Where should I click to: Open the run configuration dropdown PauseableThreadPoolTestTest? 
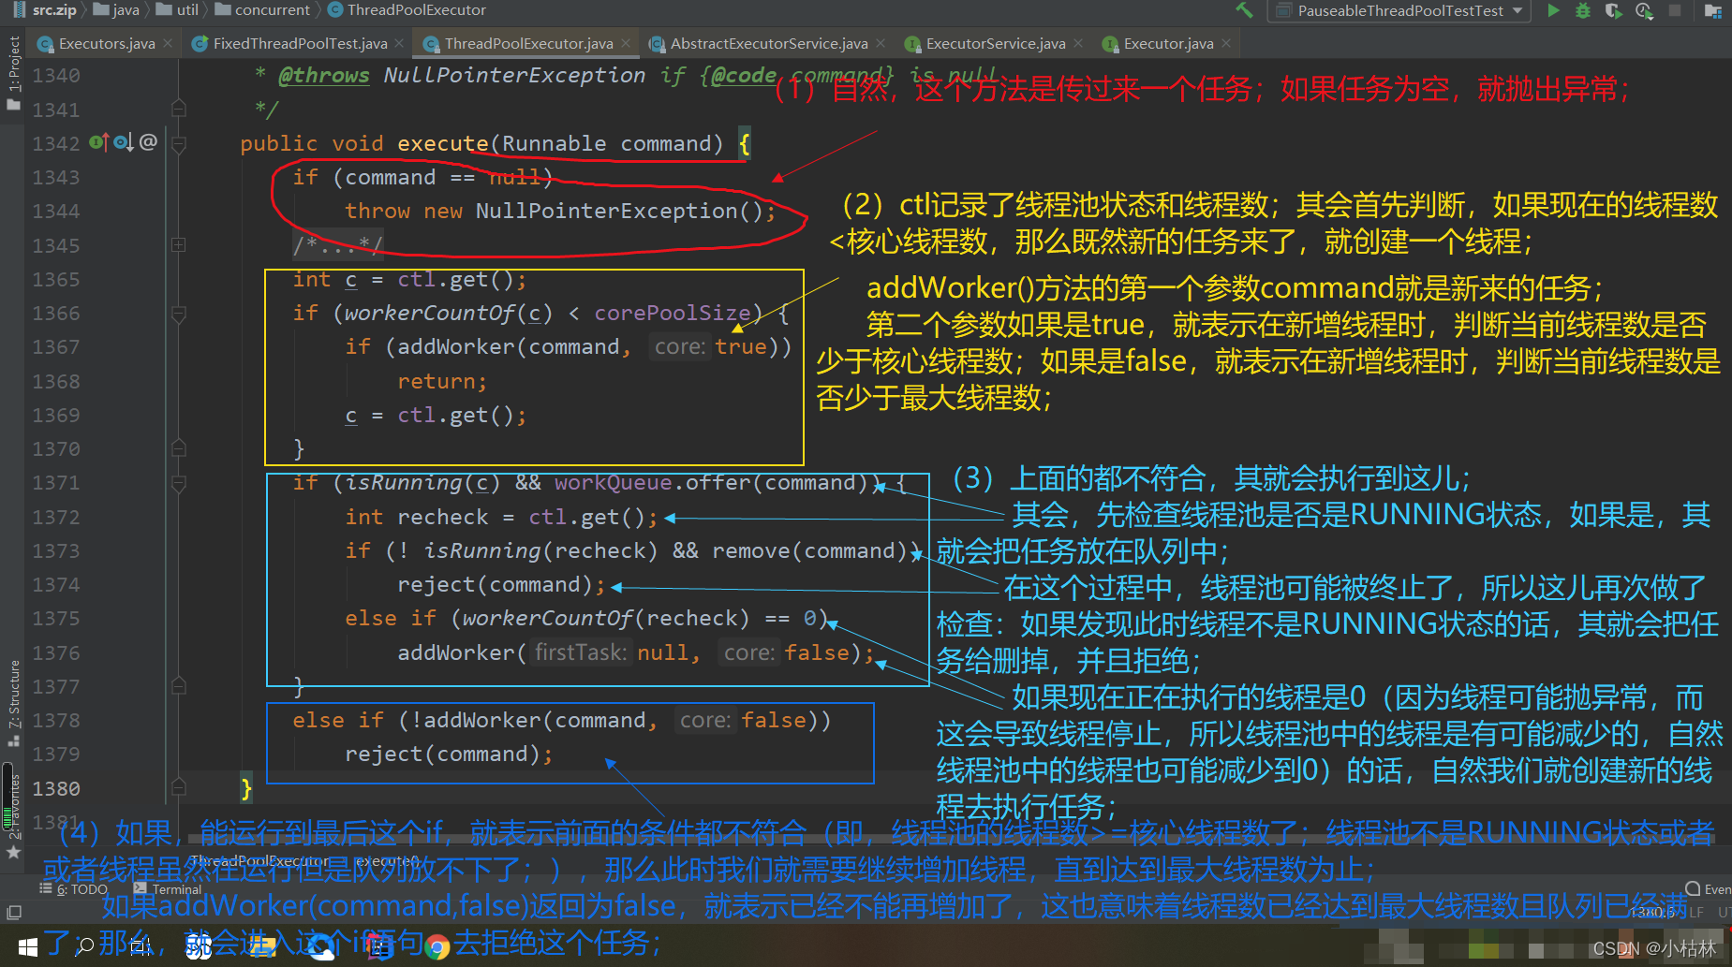tap(1399, 10)
